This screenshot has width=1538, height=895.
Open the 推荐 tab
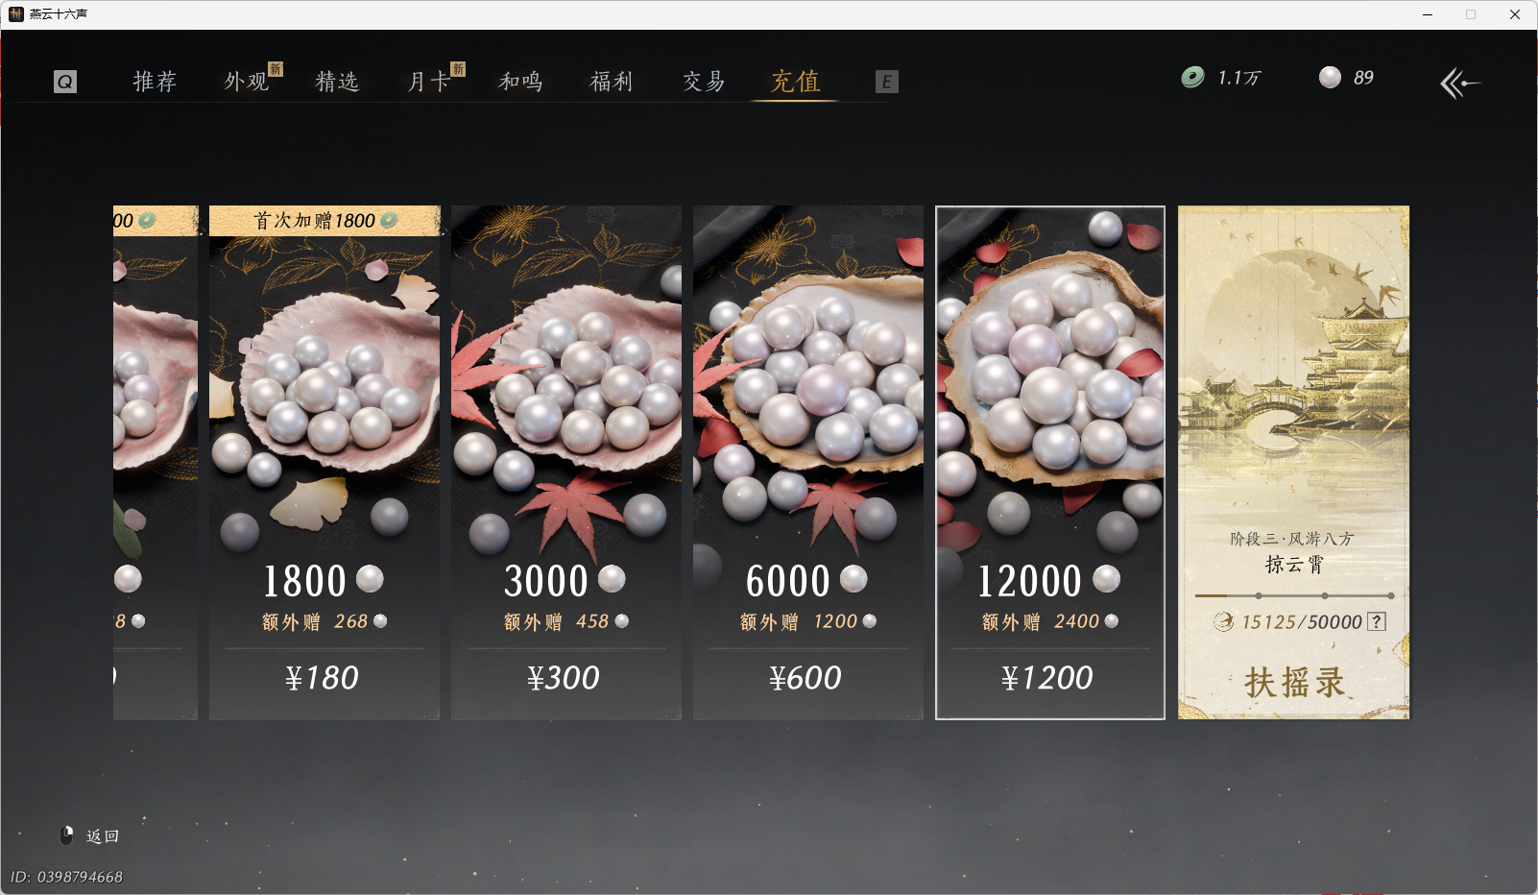click(155, 82)
